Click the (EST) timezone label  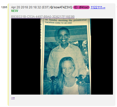tap(46, 7)
